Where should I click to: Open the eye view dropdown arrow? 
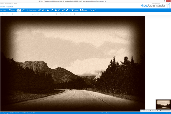(x=45, y=10)
